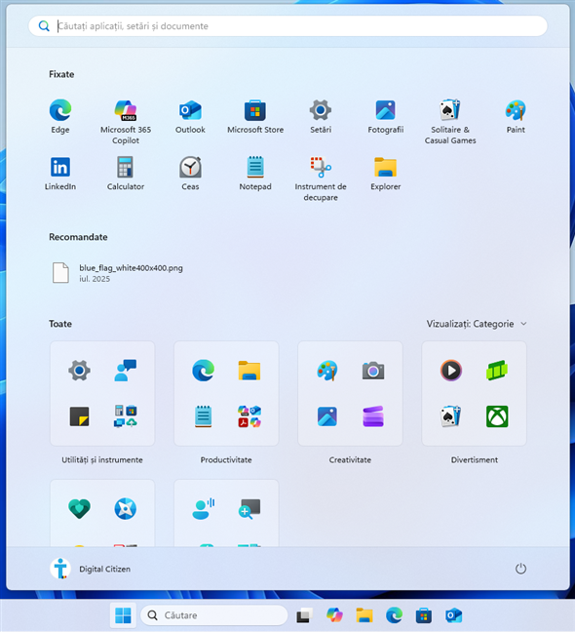Open Task View from the taskbar
Image resolution: width=575 pixels, height=632 pixels.
coord(305,615)
